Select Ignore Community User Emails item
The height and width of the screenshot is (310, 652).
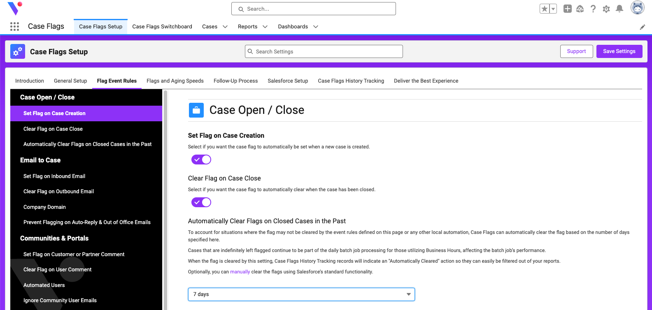(x=86, y=301)
